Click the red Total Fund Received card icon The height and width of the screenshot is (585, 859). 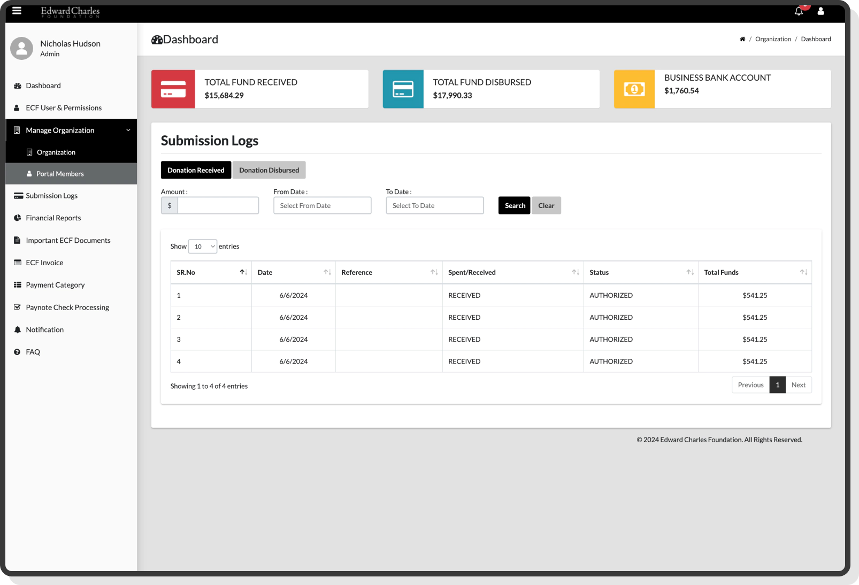(173, 89)
